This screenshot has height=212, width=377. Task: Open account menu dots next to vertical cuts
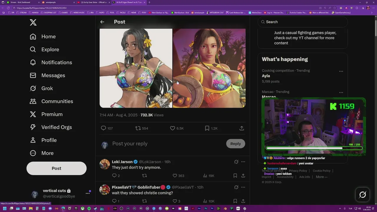point(87,193)
